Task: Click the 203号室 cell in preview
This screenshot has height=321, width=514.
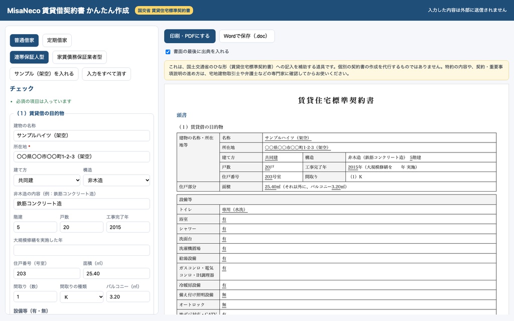Action: [283, 177]
